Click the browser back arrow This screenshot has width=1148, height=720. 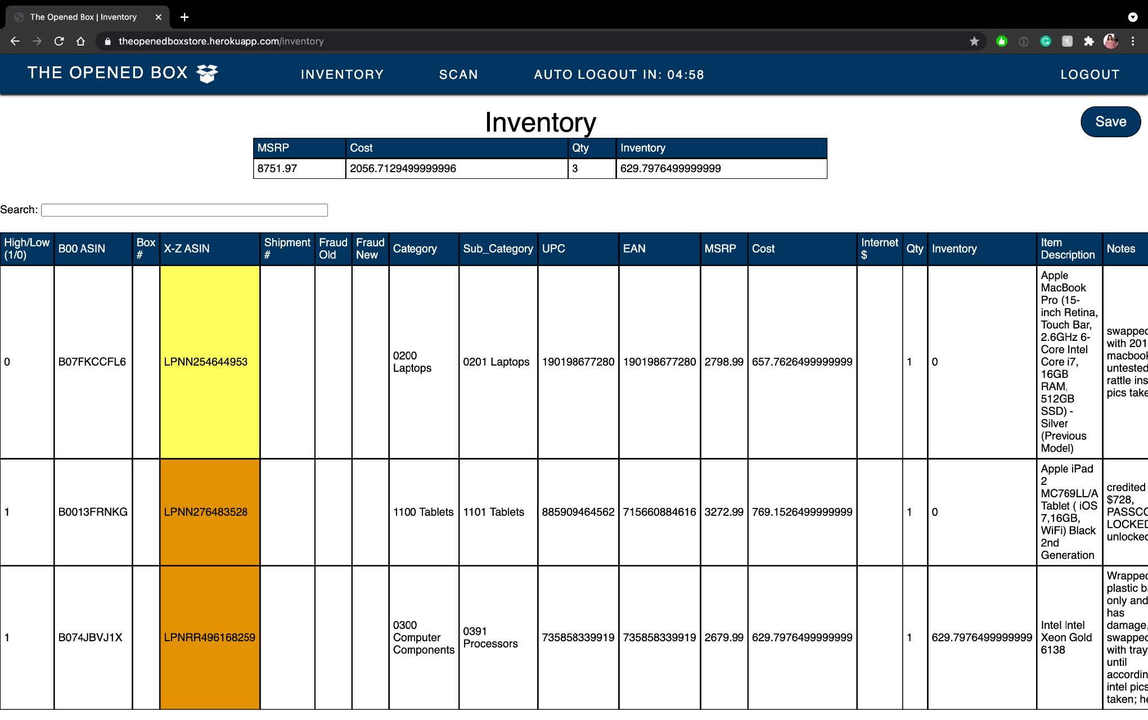(15, 41)
